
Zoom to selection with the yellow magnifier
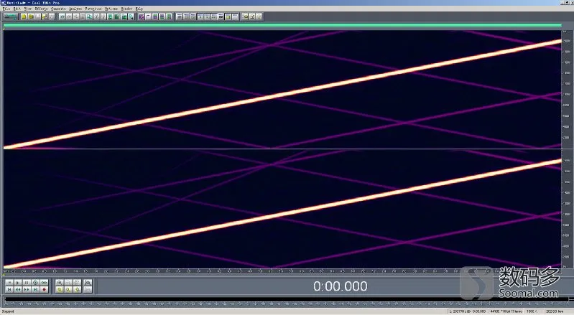tap(60, 289)
